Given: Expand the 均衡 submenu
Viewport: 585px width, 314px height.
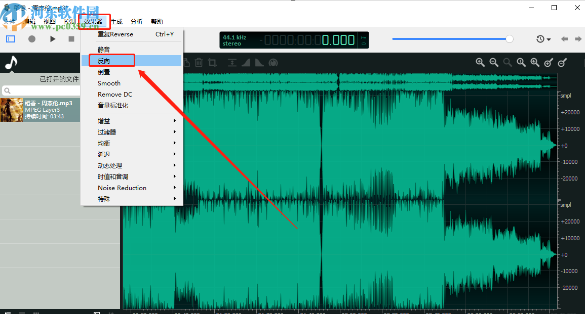Looking at the screenshot, I should (x=132, y=144).
